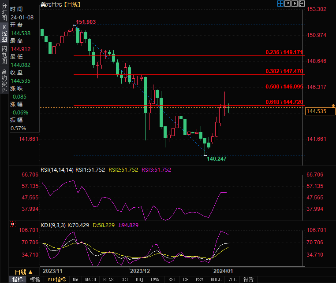Click the 144.535 current price tag
The image size is (336, 283).
click(x=316, y=111)
